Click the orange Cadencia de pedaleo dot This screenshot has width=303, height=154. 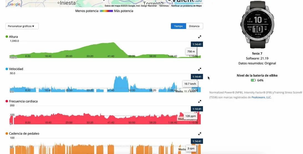pyautogui.click(x=7, y=133)
